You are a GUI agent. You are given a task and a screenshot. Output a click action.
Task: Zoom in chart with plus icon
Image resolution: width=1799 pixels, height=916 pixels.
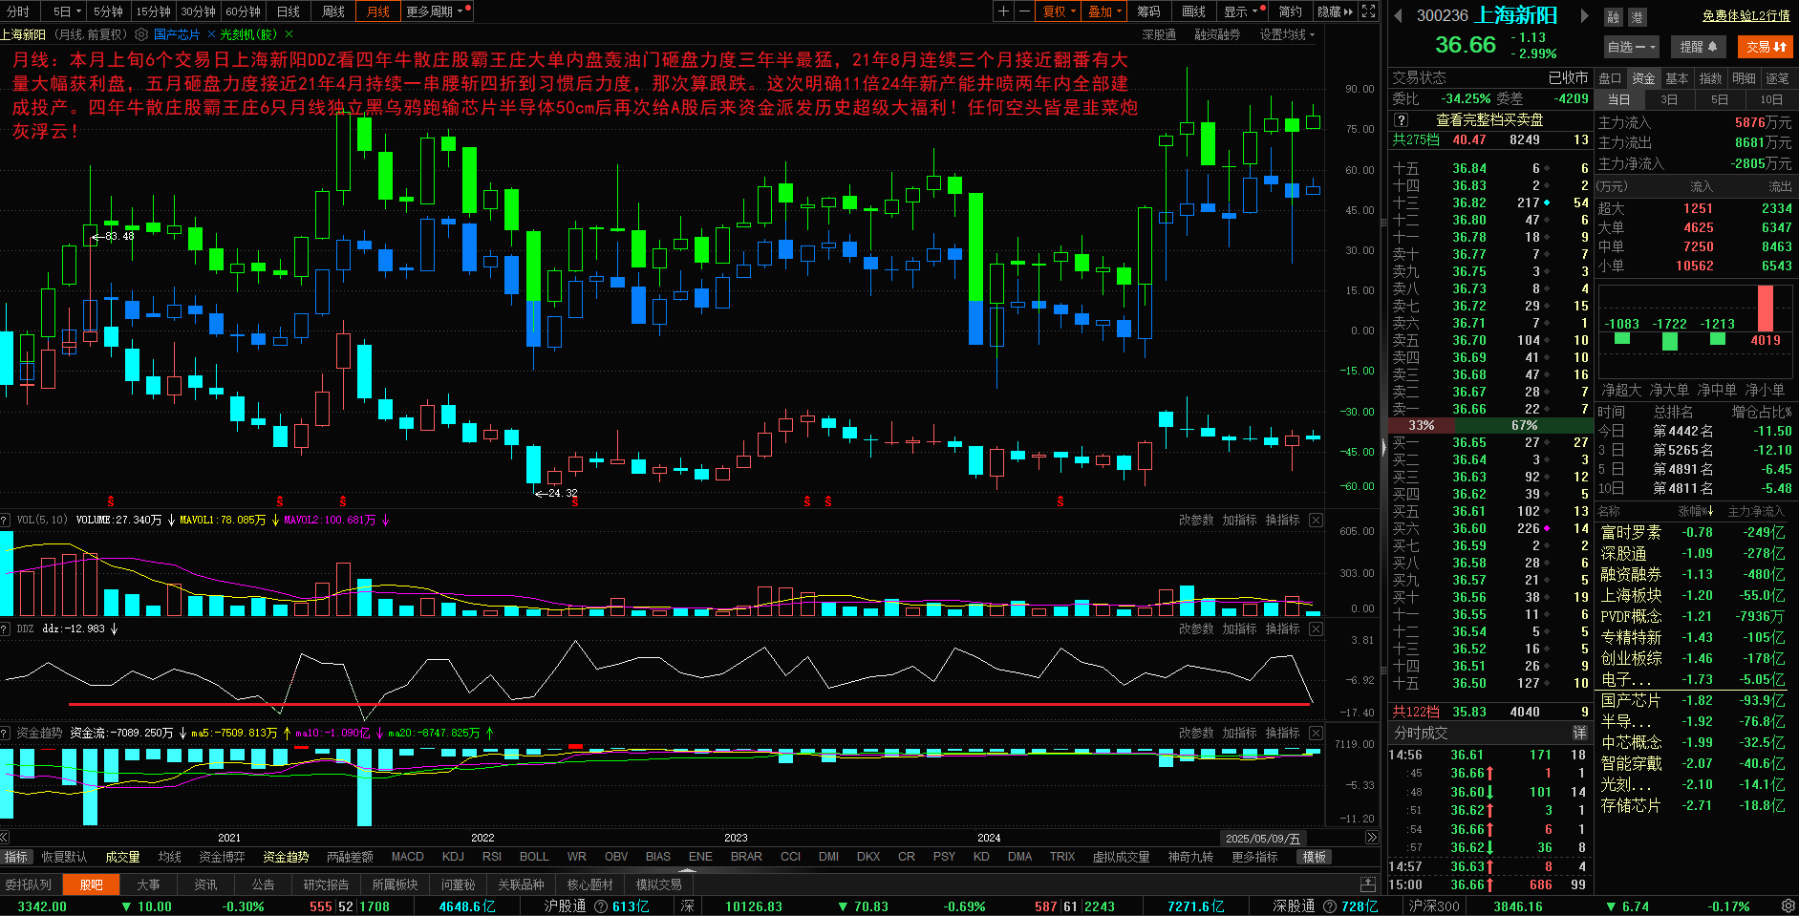(x=1003, y=11)
